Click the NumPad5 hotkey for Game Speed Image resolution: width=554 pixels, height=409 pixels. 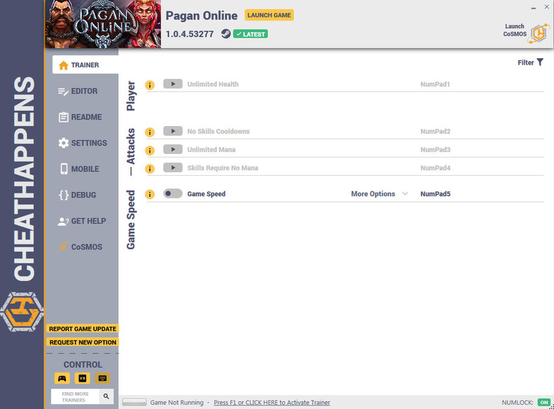tap(435, 194)
